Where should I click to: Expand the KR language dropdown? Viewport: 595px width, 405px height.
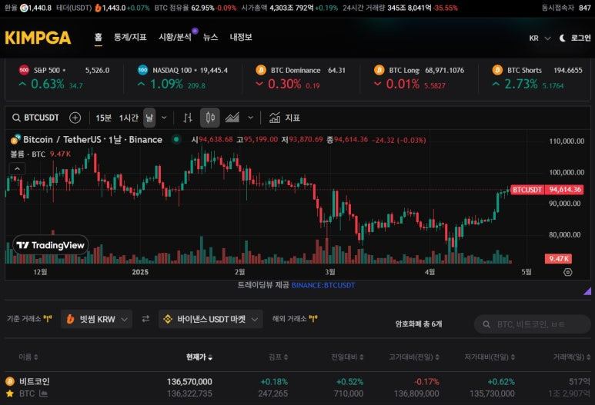(x=540, y=38)
